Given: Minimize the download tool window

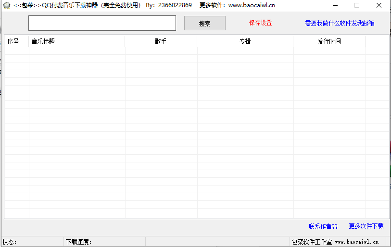Looking at the screenshot, I should coord(335,5).
